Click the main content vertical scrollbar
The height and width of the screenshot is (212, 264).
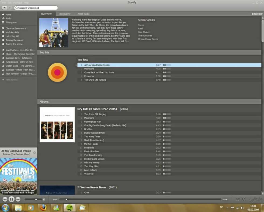[x=263, y=30]
